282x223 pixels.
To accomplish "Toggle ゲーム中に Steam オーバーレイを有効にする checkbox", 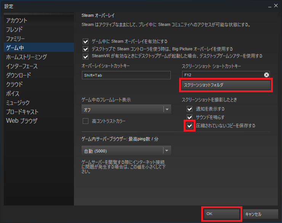I will 86,42.
